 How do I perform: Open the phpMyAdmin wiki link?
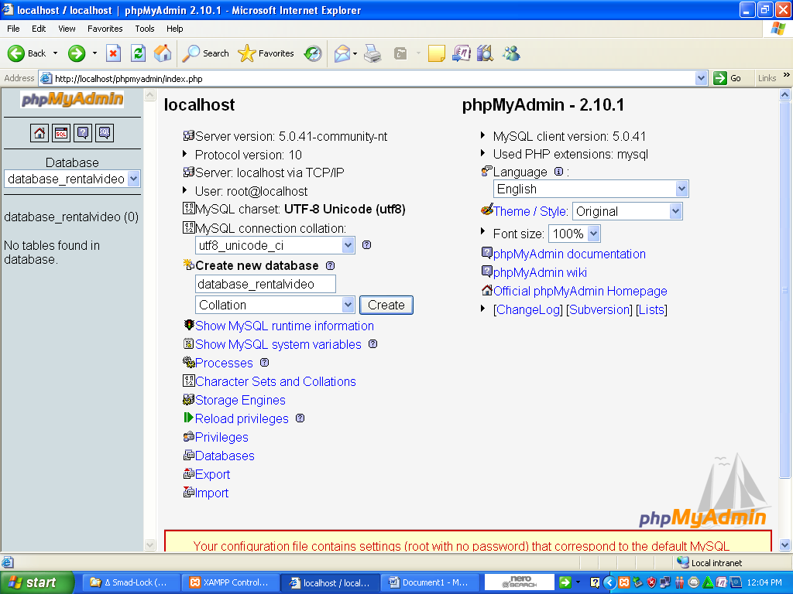pos(540,273)
